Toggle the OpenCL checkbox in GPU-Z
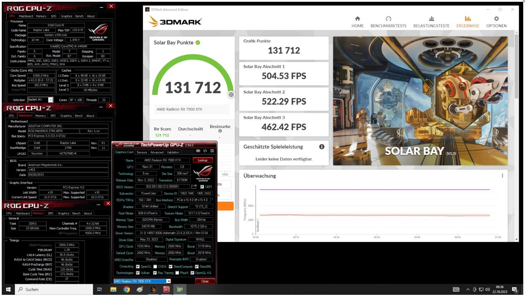 click(138, 267)
